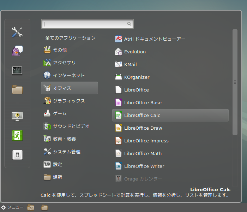The image size is (247, 212).
Task: Launch LibreOffice Writer icon
Action: click(119, 166)
